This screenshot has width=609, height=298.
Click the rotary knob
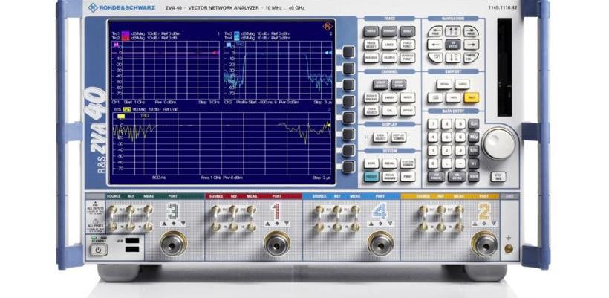click(x=498, y=142)
